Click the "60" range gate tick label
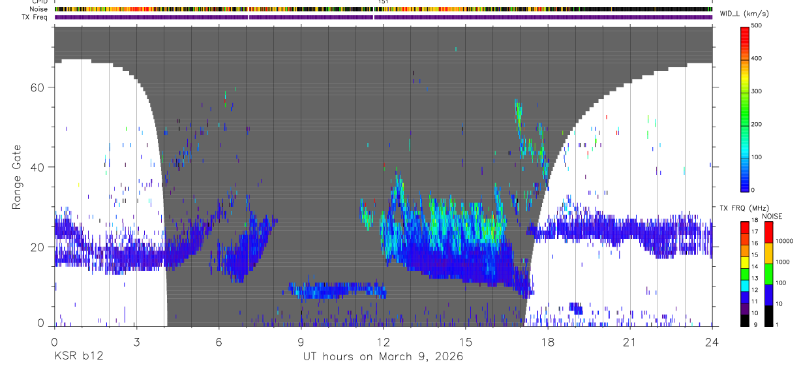Screen dimensions: 801x370 [37, 87]
